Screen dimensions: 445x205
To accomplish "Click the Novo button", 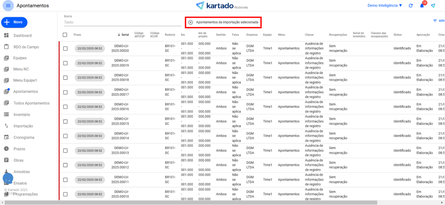I will pyautogui.click(x=14, y=22).
